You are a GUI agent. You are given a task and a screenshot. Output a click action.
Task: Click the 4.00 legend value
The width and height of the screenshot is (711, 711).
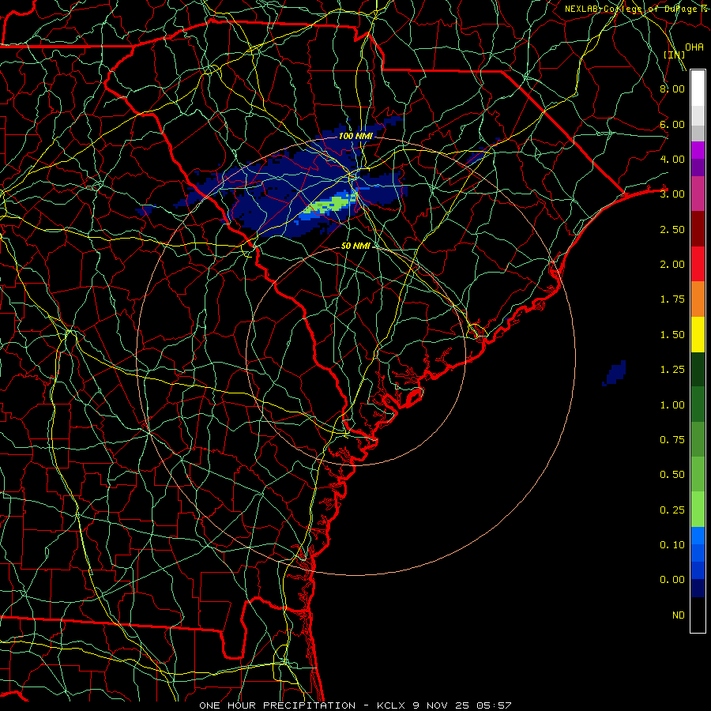pos(672,159)
